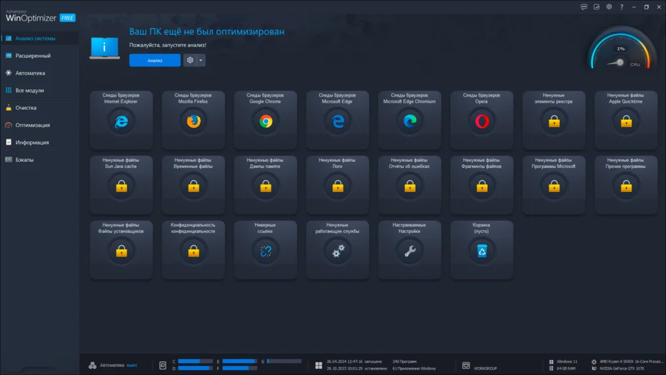Click 'Windows 11' status entry
Screen dimensions: 666x375
tap(567, 362)
